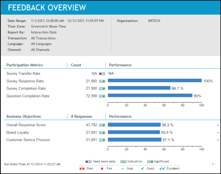
Task: Click the Brand Loyalty 55.5% bar
Action: (x=134, y=132)
